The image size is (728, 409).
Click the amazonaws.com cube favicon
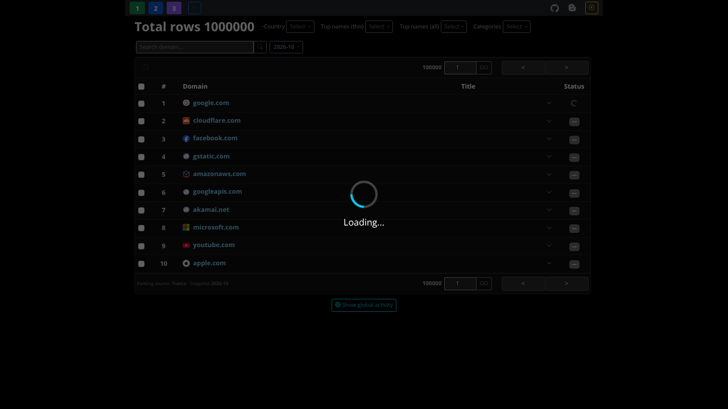[x=186, y=174]
